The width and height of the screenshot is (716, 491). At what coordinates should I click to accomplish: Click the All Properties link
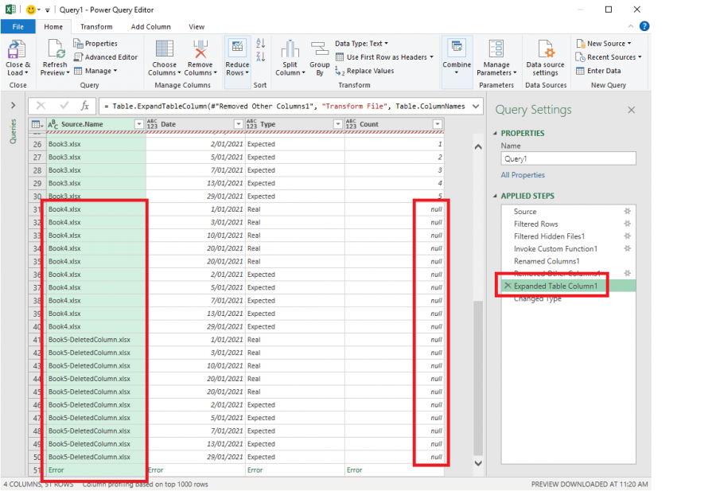pos(523,175)
